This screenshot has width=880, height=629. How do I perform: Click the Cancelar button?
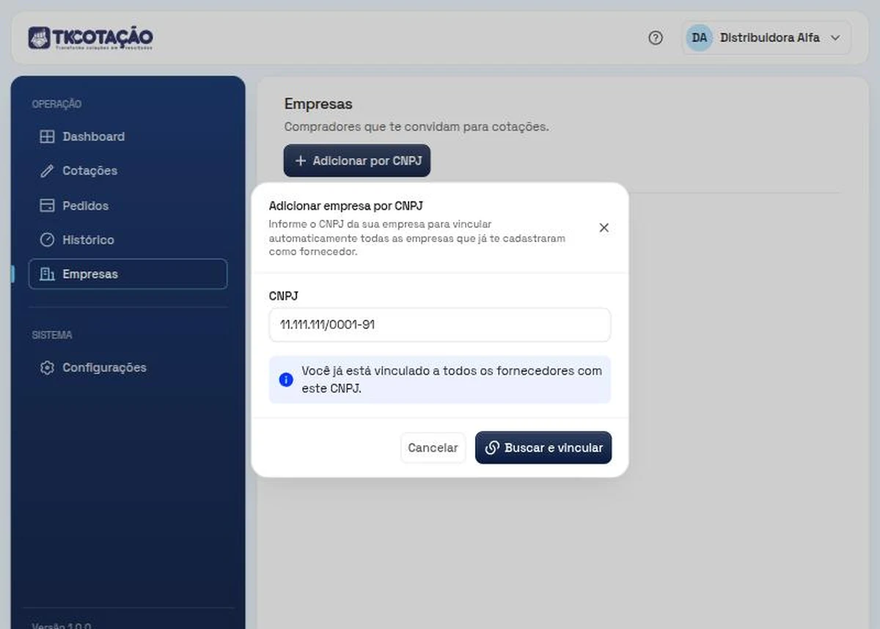pos(433,448)
